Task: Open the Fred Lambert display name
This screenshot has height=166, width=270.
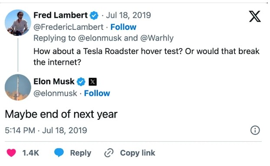Action: pos(61,15)
